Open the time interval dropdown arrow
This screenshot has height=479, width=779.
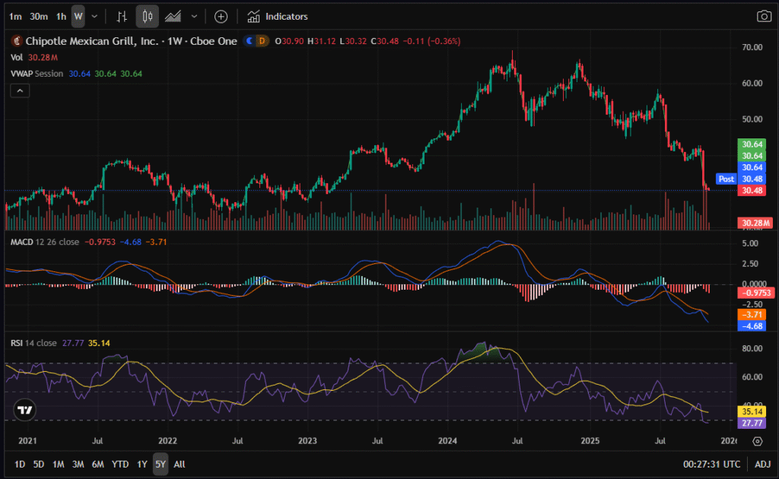point(94,16)
